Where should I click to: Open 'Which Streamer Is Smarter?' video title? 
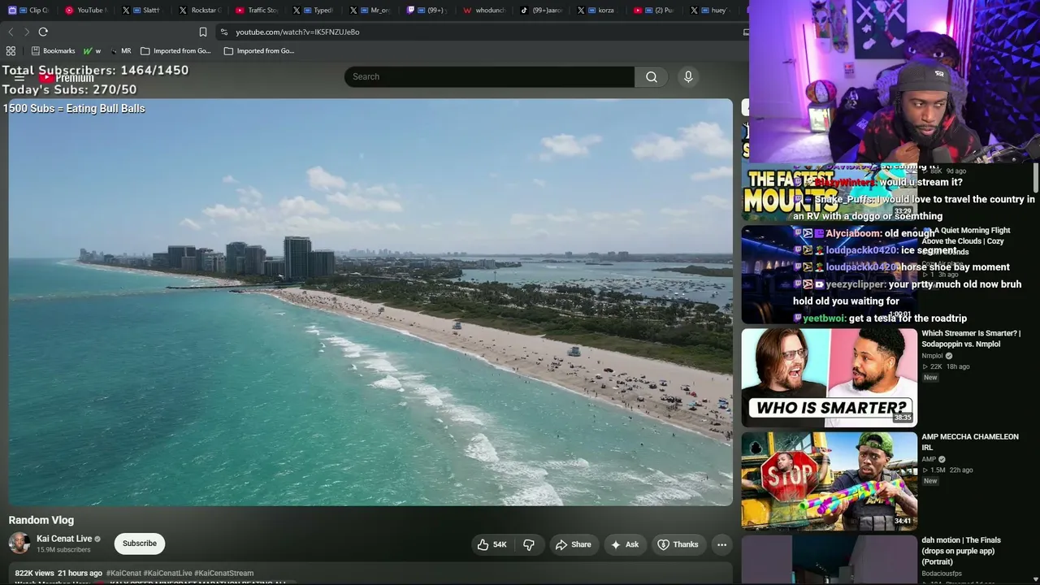(971, 339)
